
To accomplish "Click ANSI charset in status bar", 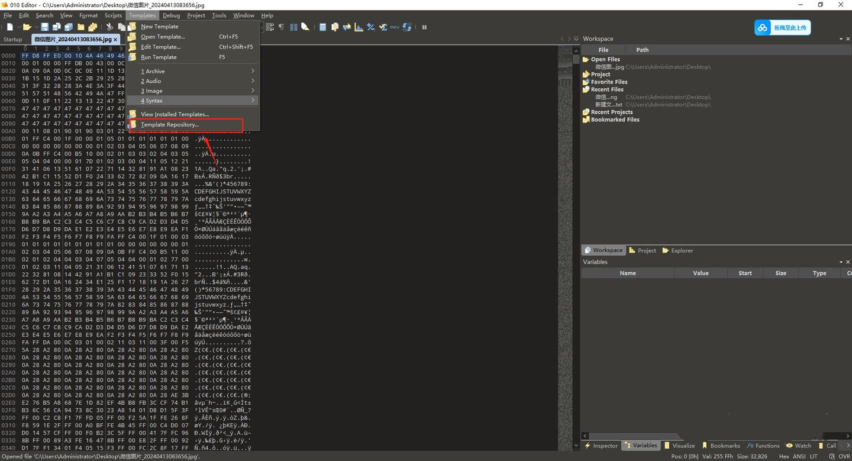I will click(x=799, y=456).
